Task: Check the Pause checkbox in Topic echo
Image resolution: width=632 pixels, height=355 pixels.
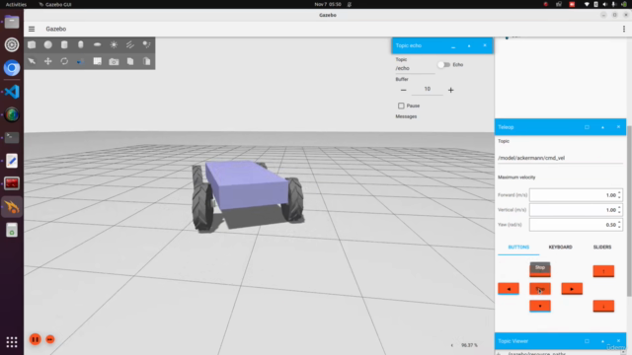Action: (401, 106)
